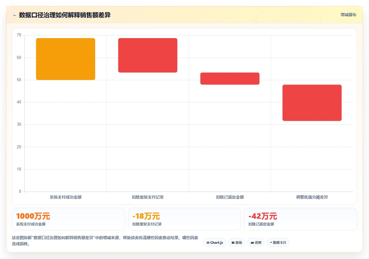Select the 表格 tag chip
The width and height of the screenshot is (369, 259).
click(x=237, y=243)
